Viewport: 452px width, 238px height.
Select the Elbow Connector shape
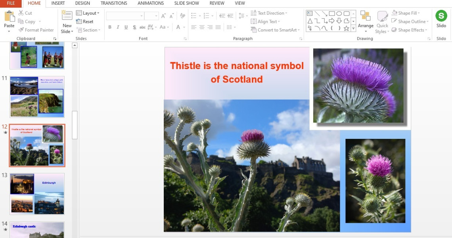[x=317, y=21]
